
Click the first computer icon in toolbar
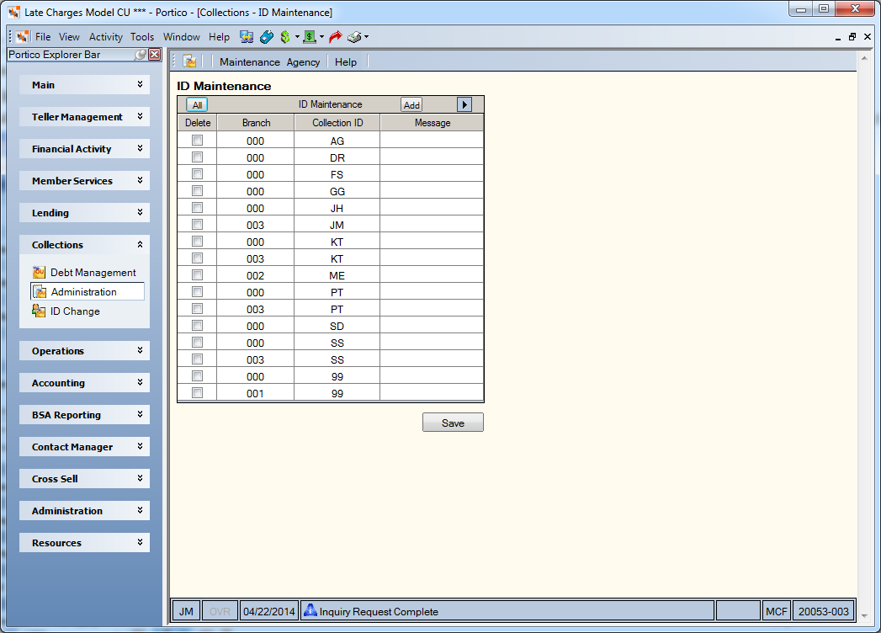pos(246,37)
